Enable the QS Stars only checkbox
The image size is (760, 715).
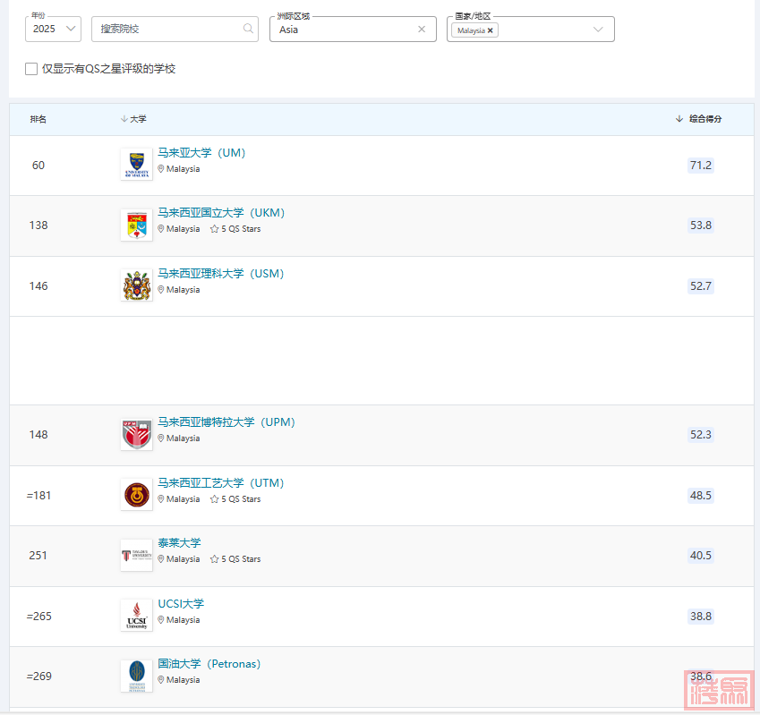pos(31,69)
